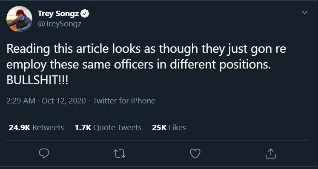
Task: Click the 1.7K quote count number
Action: 83,128
